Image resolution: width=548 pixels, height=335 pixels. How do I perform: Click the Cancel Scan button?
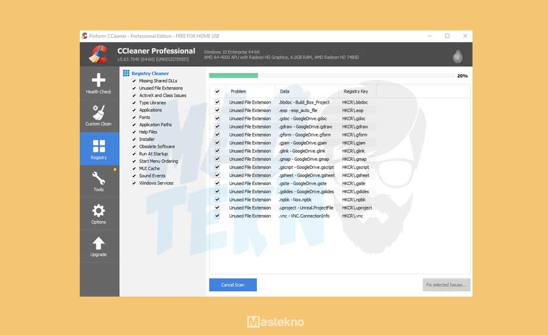tap(233, 284)
